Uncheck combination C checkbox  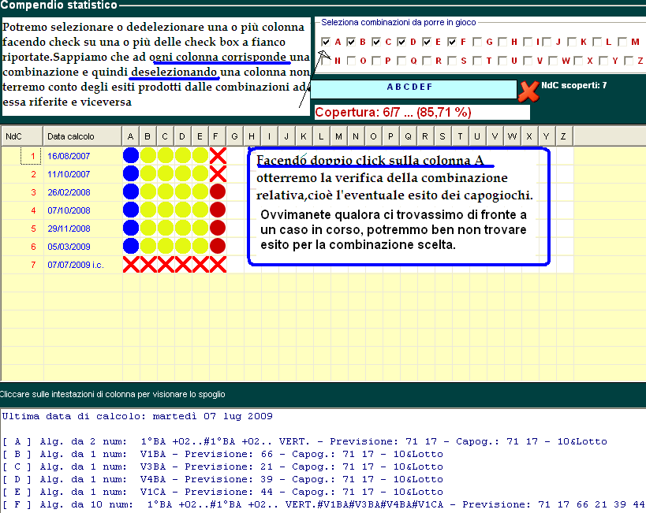click(x=376, y=42)
